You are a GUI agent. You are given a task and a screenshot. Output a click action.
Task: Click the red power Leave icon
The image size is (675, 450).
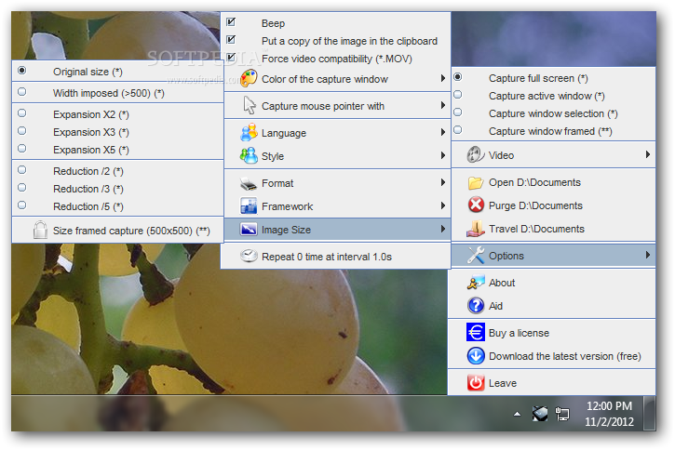[476, 382]
